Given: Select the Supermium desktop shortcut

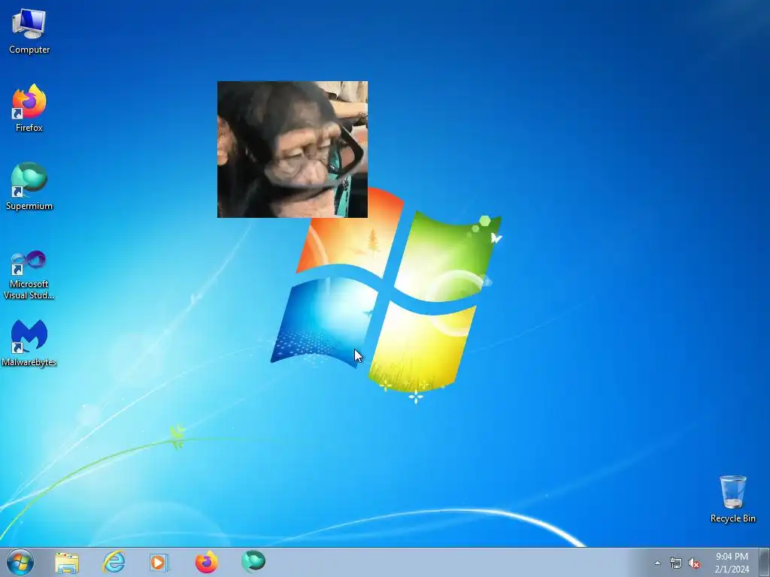Looking at the screenshot, I should (x=29, y=186).
